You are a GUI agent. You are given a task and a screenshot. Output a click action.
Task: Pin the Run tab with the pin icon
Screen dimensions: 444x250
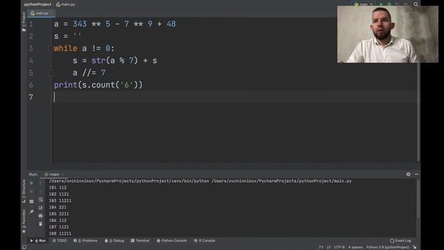coord(31,212)
